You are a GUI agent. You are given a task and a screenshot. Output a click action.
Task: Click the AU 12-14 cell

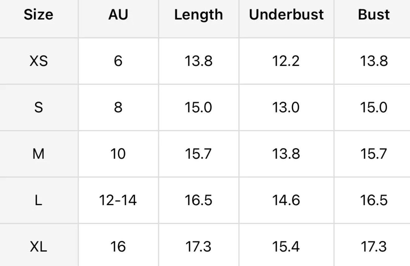(118, 200)
